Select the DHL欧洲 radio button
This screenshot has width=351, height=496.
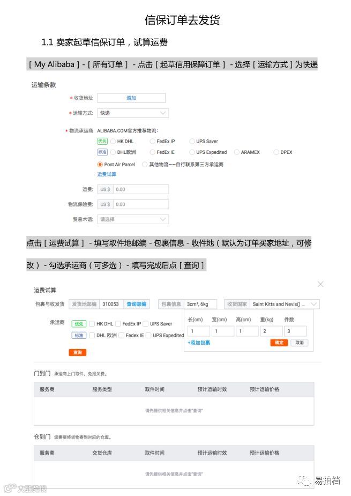tap(113, 152)
